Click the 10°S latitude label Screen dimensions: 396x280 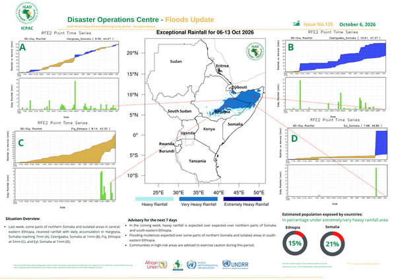pos(133,176)
